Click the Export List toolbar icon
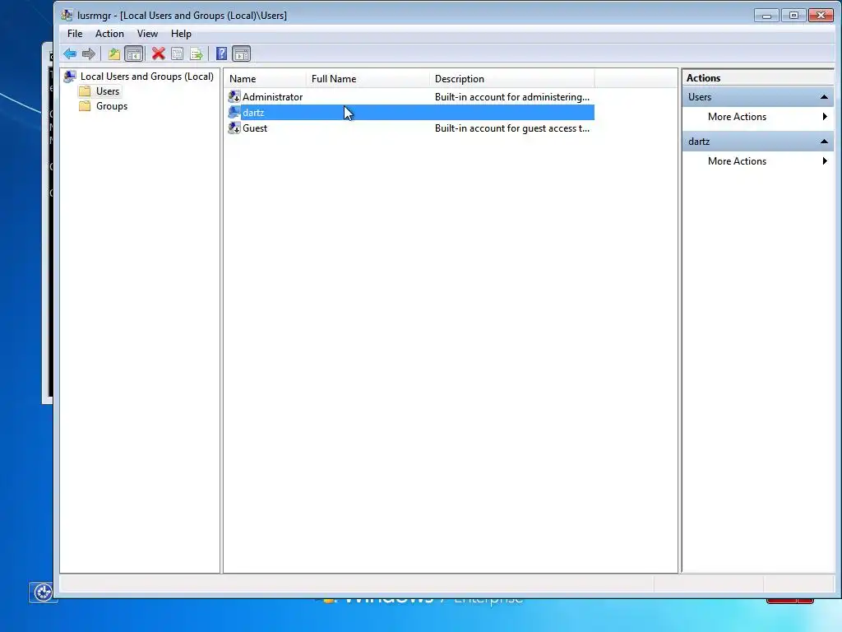This screenshot has width=842, height=632. click(x=197, y=53)
